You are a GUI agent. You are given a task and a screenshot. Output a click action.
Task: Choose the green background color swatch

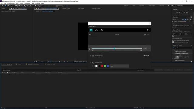tap(105, 66)
